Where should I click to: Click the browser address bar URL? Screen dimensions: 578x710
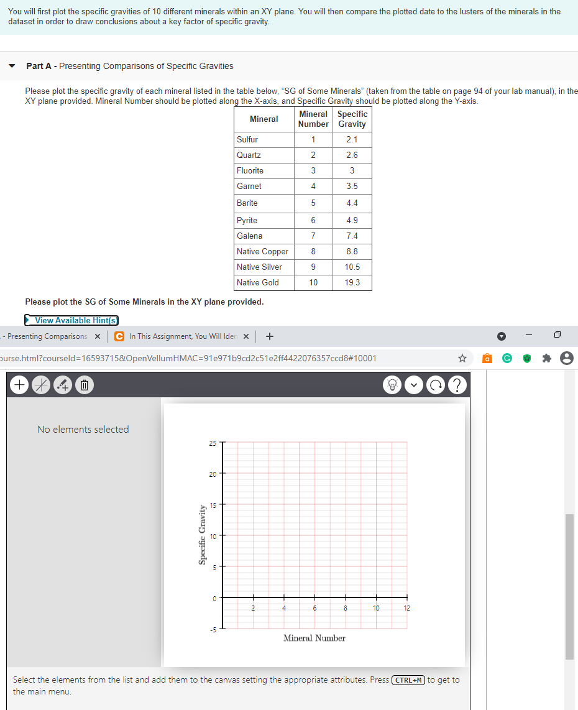click(188, 358)
